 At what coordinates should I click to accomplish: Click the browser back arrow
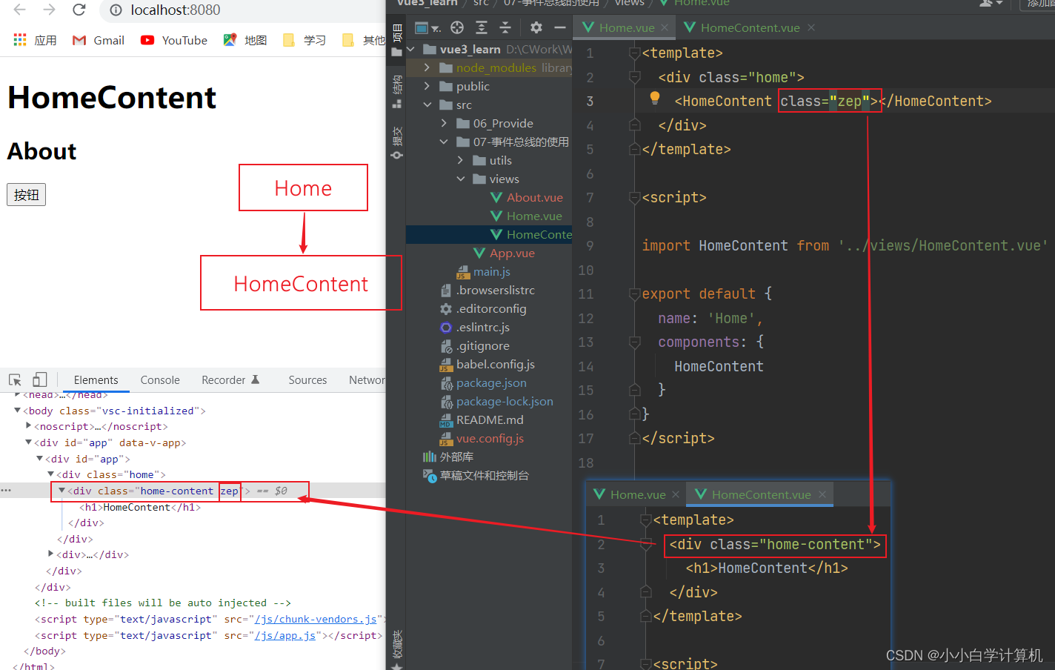(x=19, y=10)
